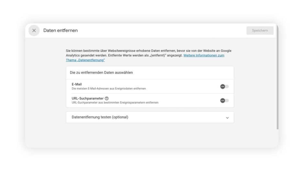The image size is (304, 171).
Task: Click the Speichern button
Action: pos(260,30)
